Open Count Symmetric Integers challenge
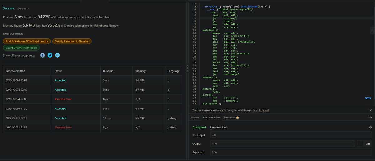 pos(21,48)
